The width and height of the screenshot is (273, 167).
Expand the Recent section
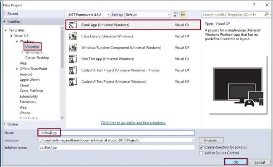click(x=5, y=13)
